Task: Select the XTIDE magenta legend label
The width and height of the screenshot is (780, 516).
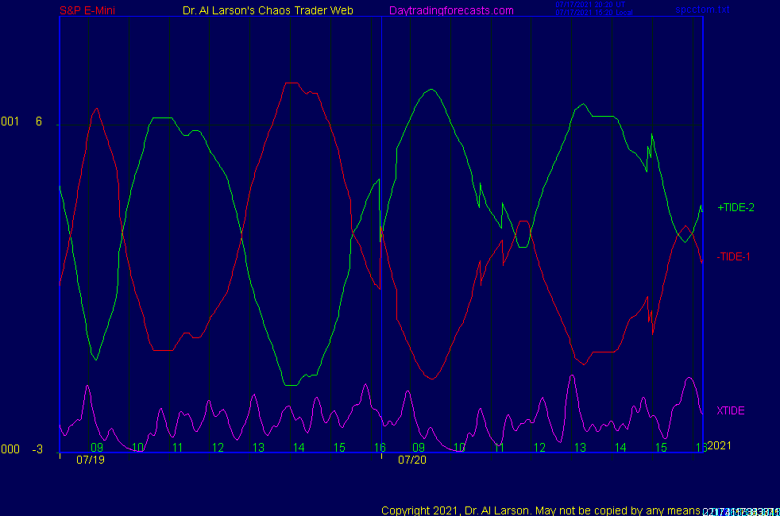Action: (x=730, y=410)
